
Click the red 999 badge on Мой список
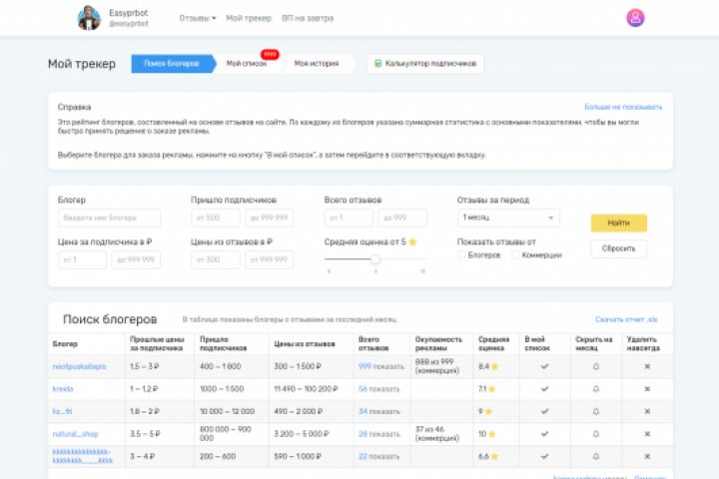270,54
